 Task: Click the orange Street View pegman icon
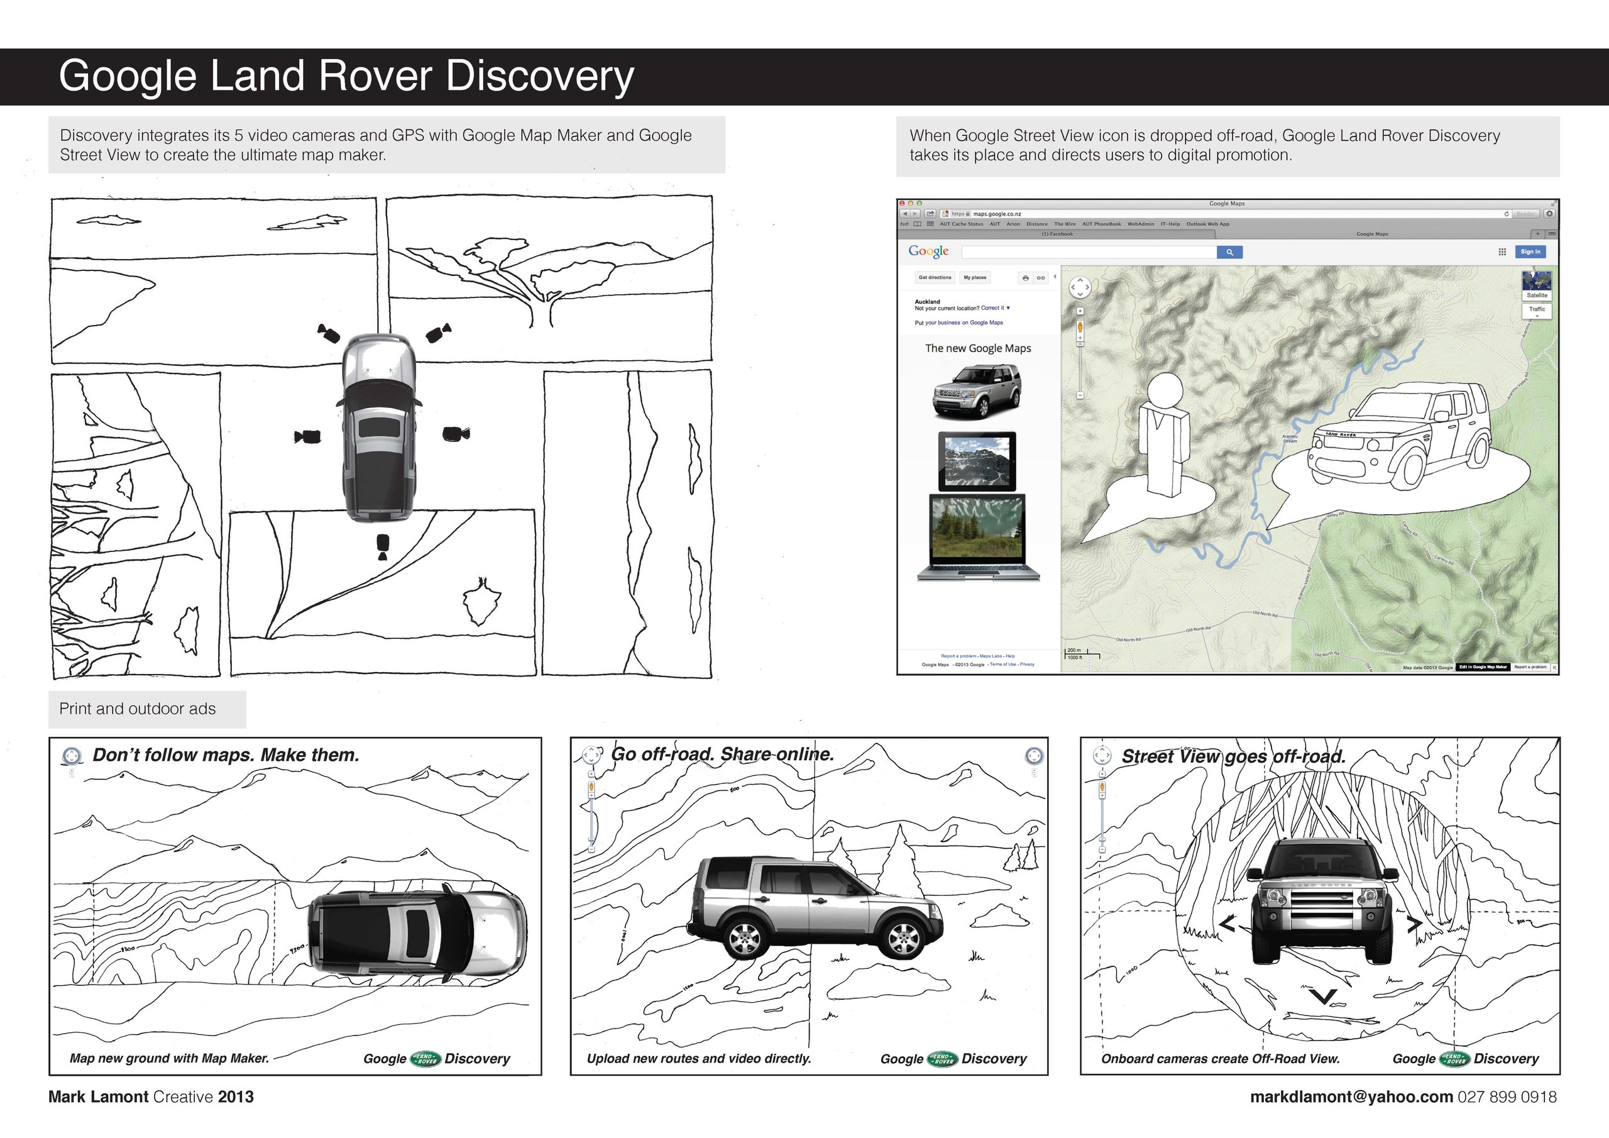[1080, 326]
